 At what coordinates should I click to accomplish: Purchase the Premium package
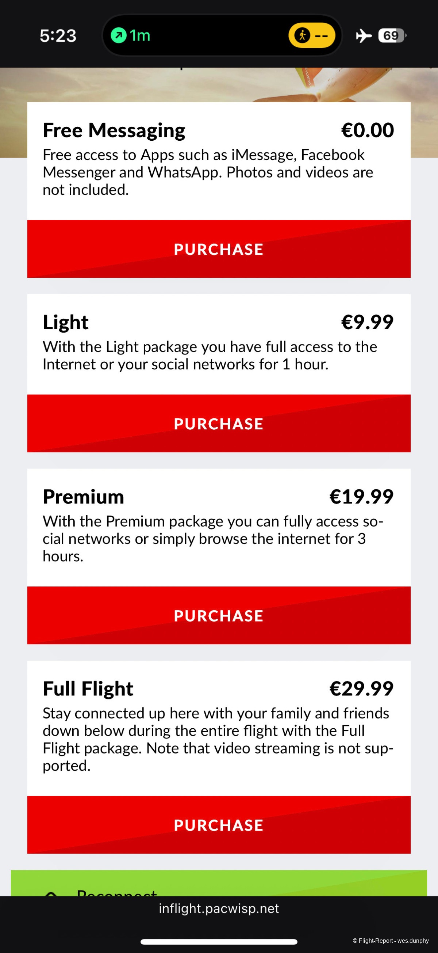click(x=219, y=616)
